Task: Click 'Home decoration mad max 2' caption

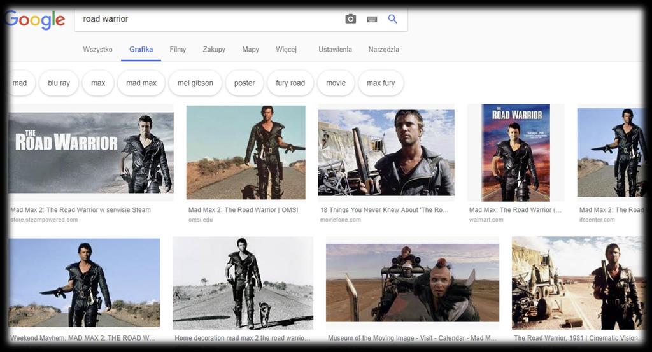Action: 243,338
